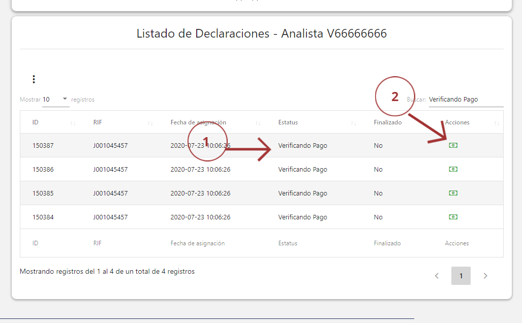Select page 1 in pagination
The image size is (522, 323).
[461, 276]
